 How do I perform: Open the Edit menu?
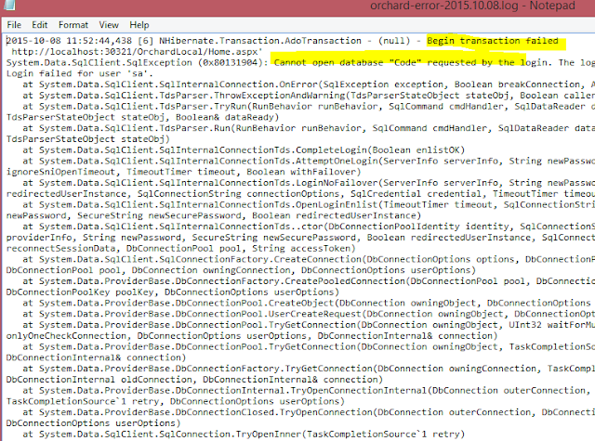click(x=39, y=25)
